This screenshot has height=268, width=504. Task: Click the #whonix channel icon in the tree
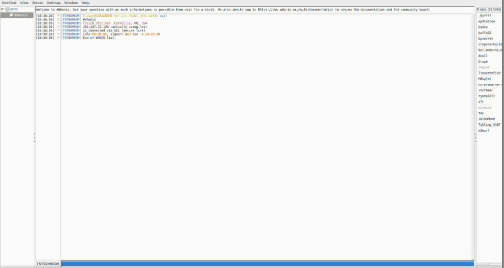11,15
